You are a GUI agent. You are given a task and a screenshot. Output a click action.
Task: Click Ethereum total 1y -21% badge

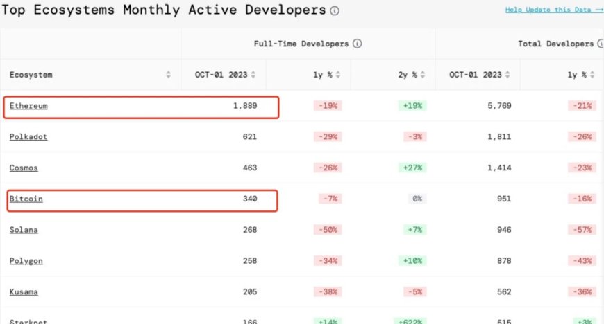[582, 106]
